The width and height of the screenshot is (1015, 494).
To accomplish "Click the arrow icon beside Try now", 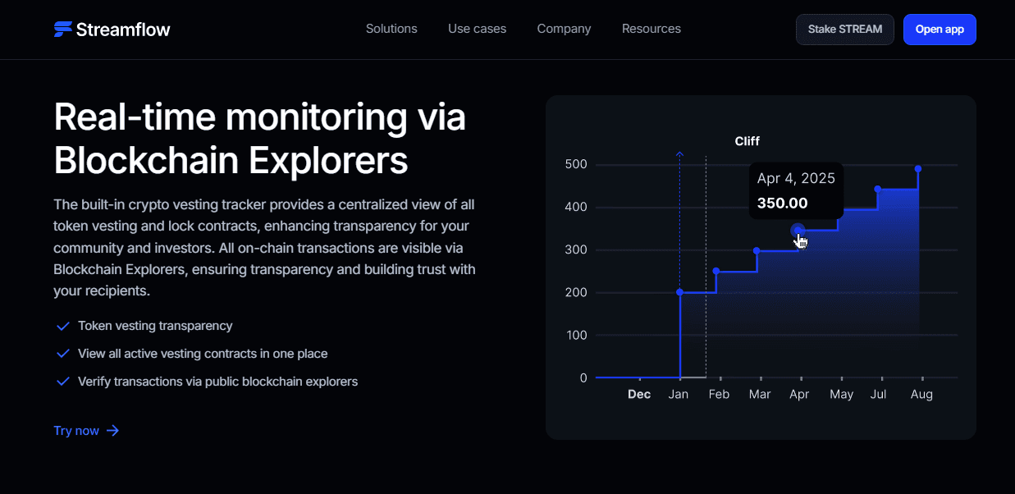I will pos(113,431).
